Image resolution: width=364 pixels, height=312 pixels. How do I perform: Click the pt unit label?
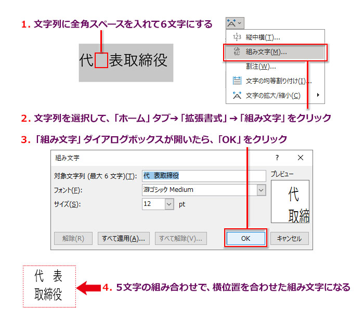[182, 204]
